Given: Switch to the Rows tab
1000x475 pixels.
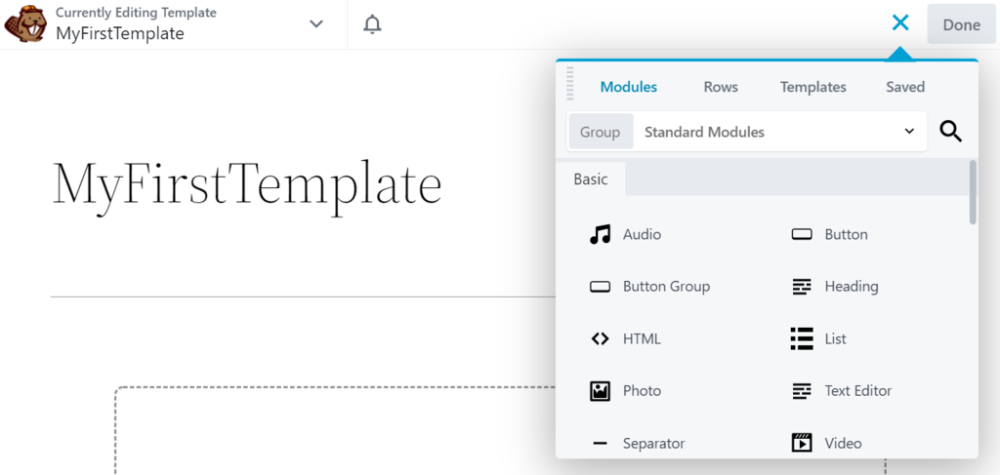Looking at the screenshot, I should pyautogui.click(x=721, y=87).
